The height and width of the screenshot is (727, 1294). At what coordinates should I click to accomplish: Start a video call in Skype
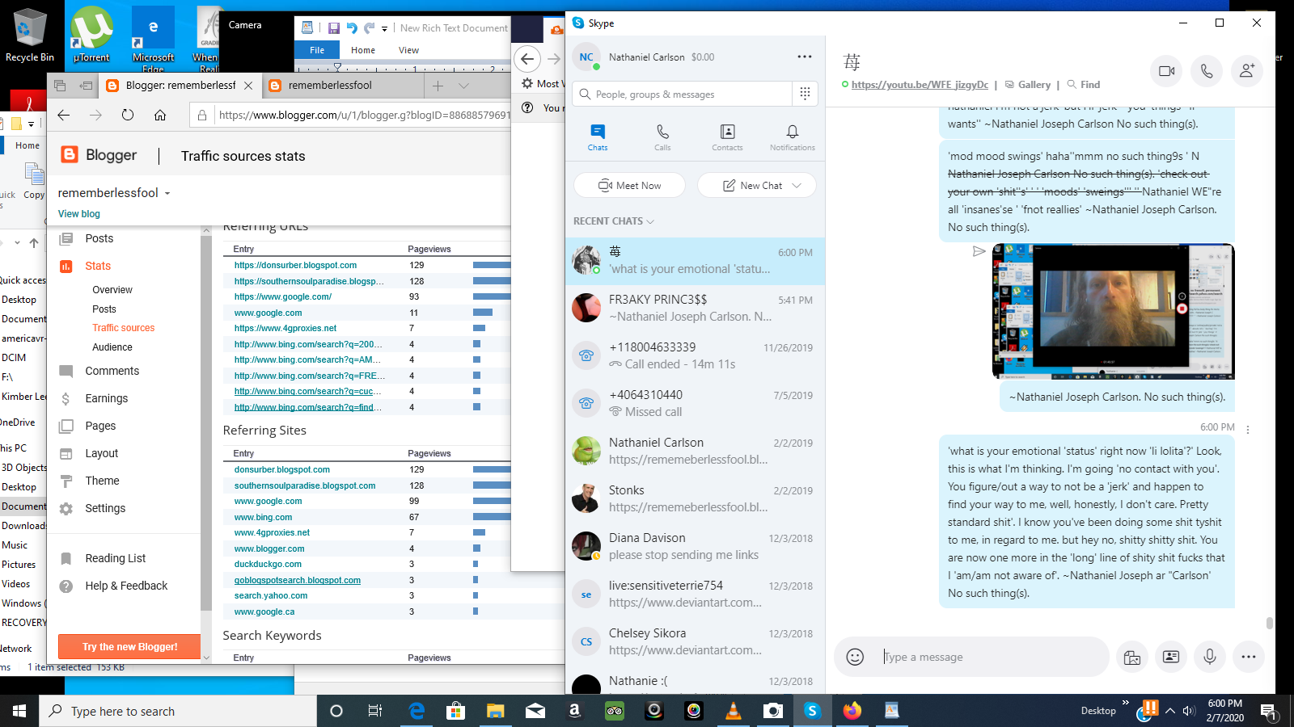pos(1166,71)
